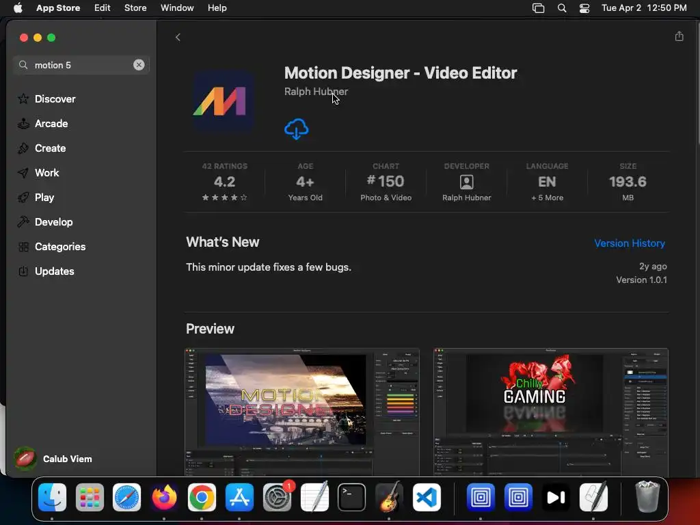Clear the search field with the X button
This screenshot has width=700, height=525.
pos(139,65)
